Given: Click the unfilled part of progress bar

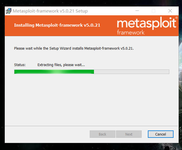Looking at the screenshot, I should (x=131, y=72).
